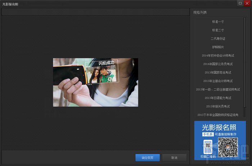
Task: Select the 标准一寸 photo spec
Action: pos(218,22)
